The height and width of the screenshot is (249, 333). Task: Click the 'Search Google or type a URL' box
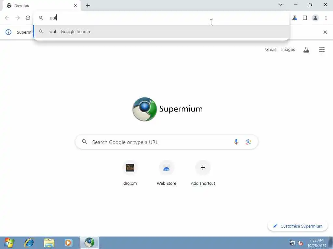(x=167, y=142)
